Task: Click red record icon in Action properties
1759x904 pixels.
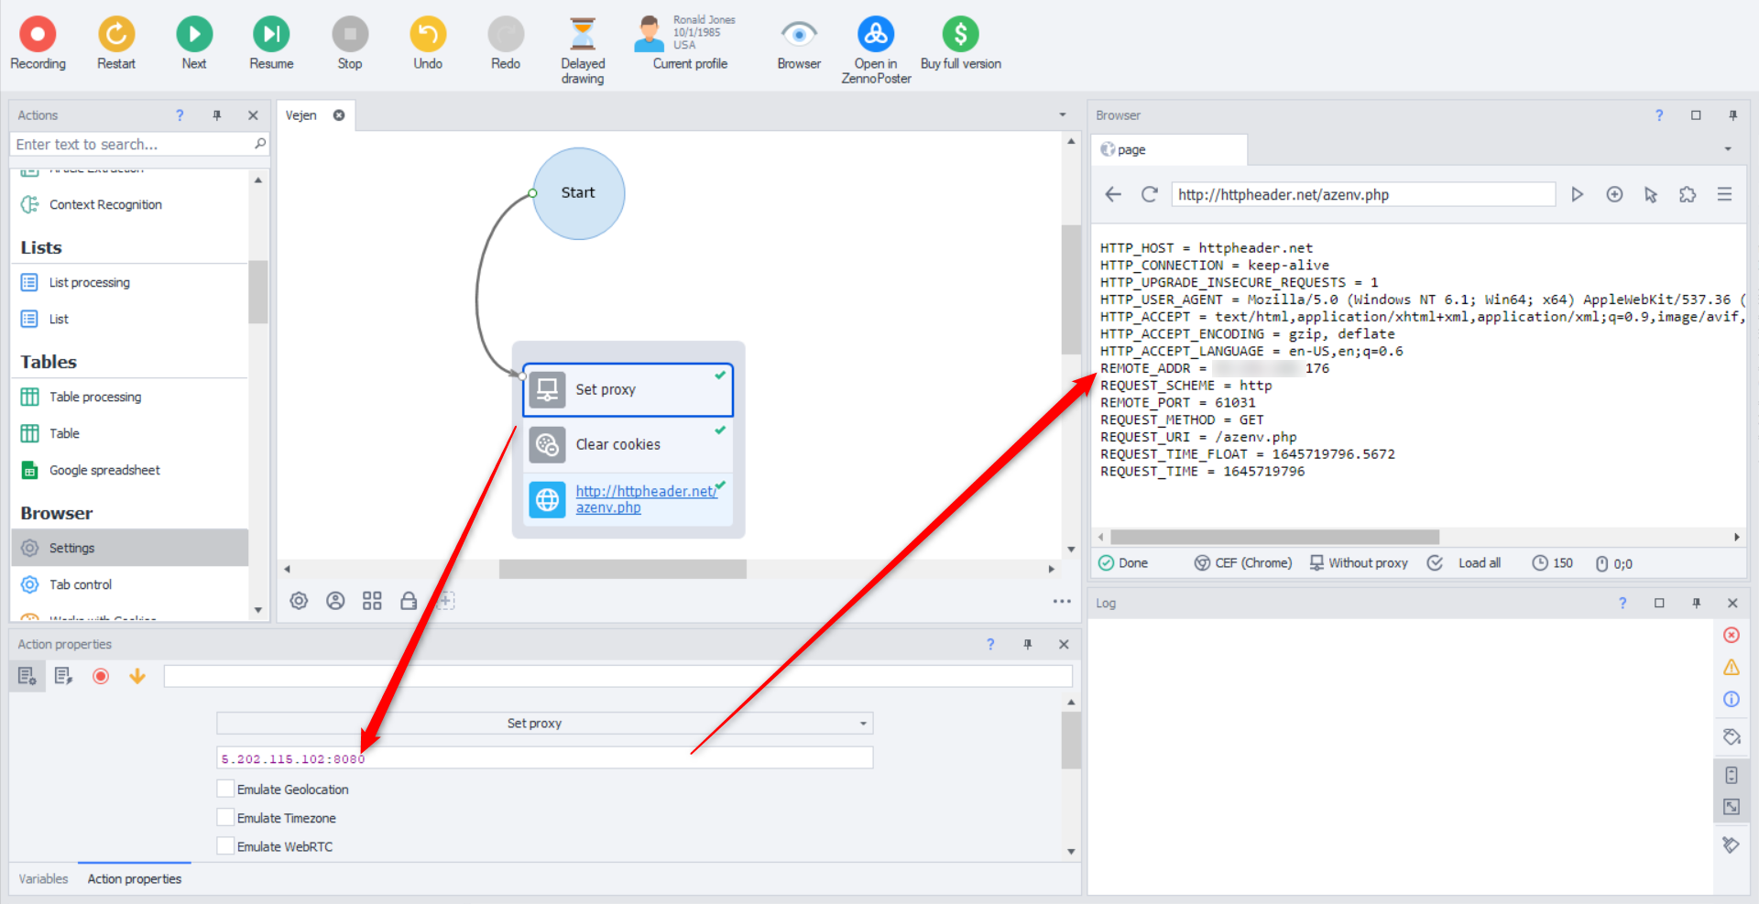Action: tap(101, 676)
